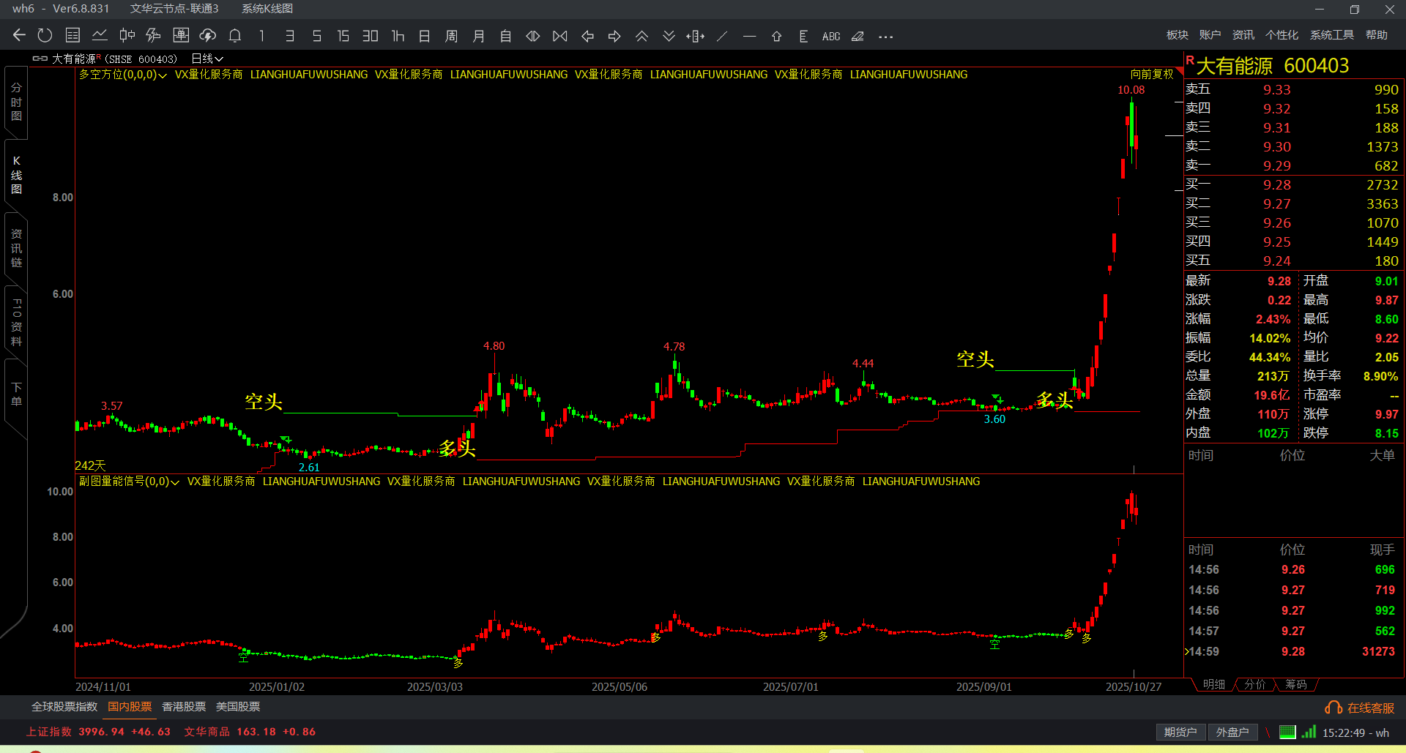Switch to the 分时图 side tab

[x=16, y=102]
